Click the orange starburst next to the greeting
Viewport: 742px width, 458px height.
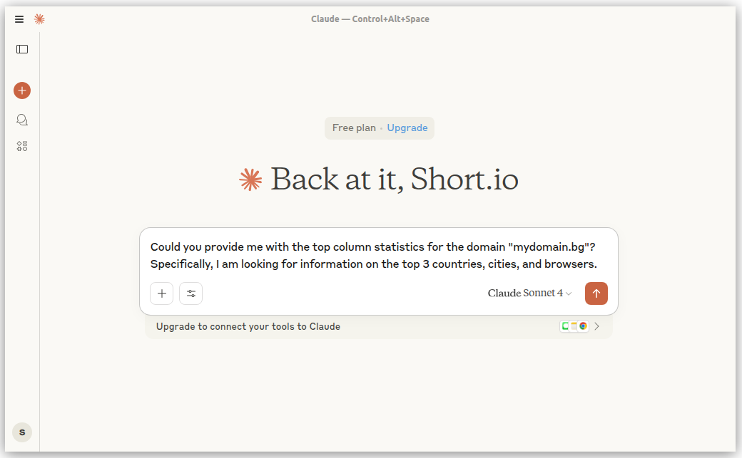250,179
